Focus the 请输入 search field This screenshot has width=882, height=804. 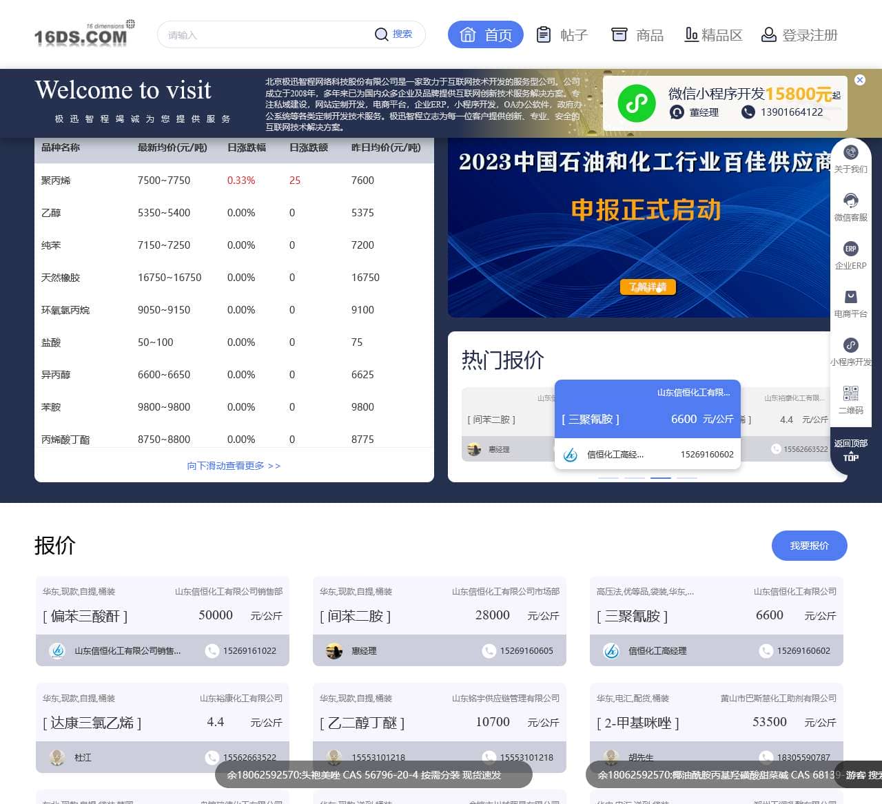click(265, 34)
